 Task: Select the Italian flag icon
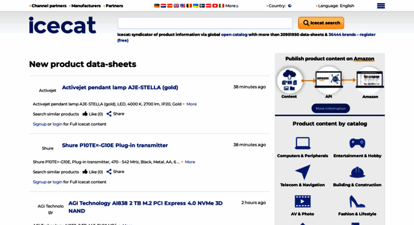222,5
